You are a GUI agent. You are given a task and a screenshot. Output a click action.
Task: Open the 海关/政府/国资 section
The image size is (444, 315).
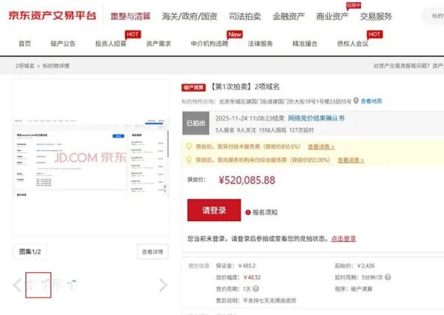[x=189, y=16]
